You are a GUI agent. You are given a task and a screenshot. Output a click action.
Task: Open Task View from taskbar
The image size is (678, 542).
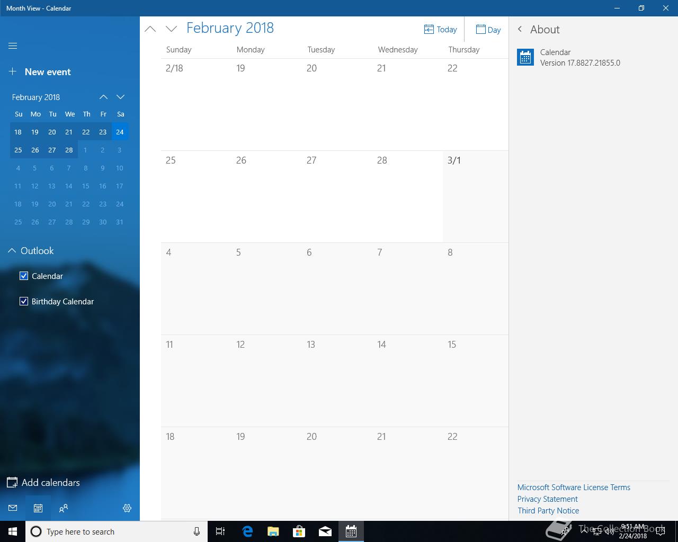pyautogui.click(x=220, y=531)
